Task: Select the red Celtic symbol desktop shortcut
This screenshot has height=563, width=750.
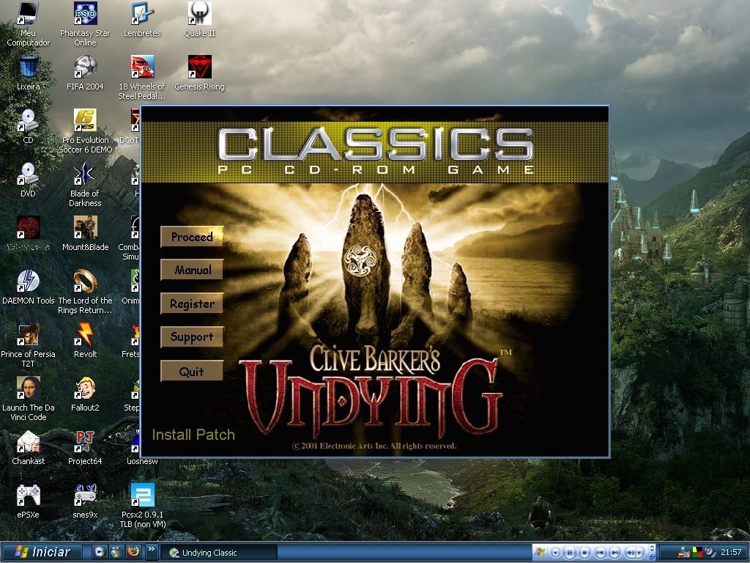Action: (x=29, y=233)
